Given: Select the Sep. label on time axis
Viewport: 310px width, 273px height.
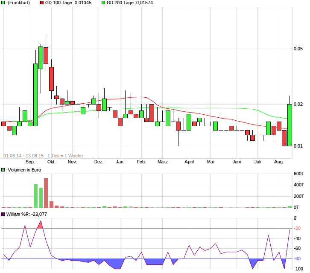Looking at the screenshot, I should click(30, 162).
